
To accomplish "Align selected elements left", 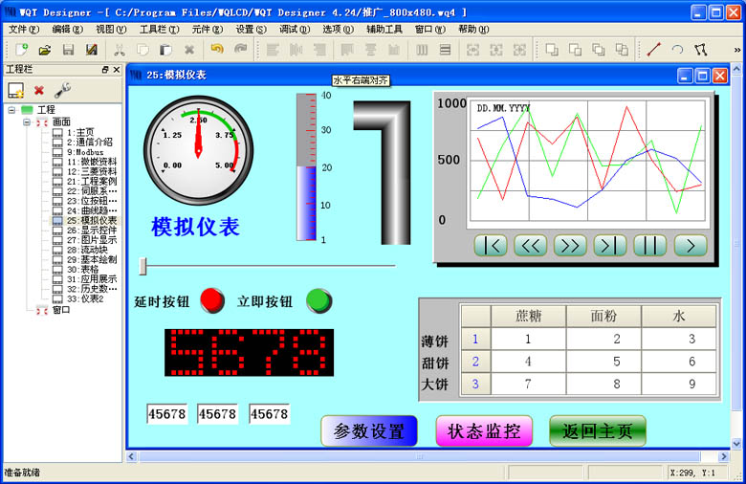I will pos(273,50).
